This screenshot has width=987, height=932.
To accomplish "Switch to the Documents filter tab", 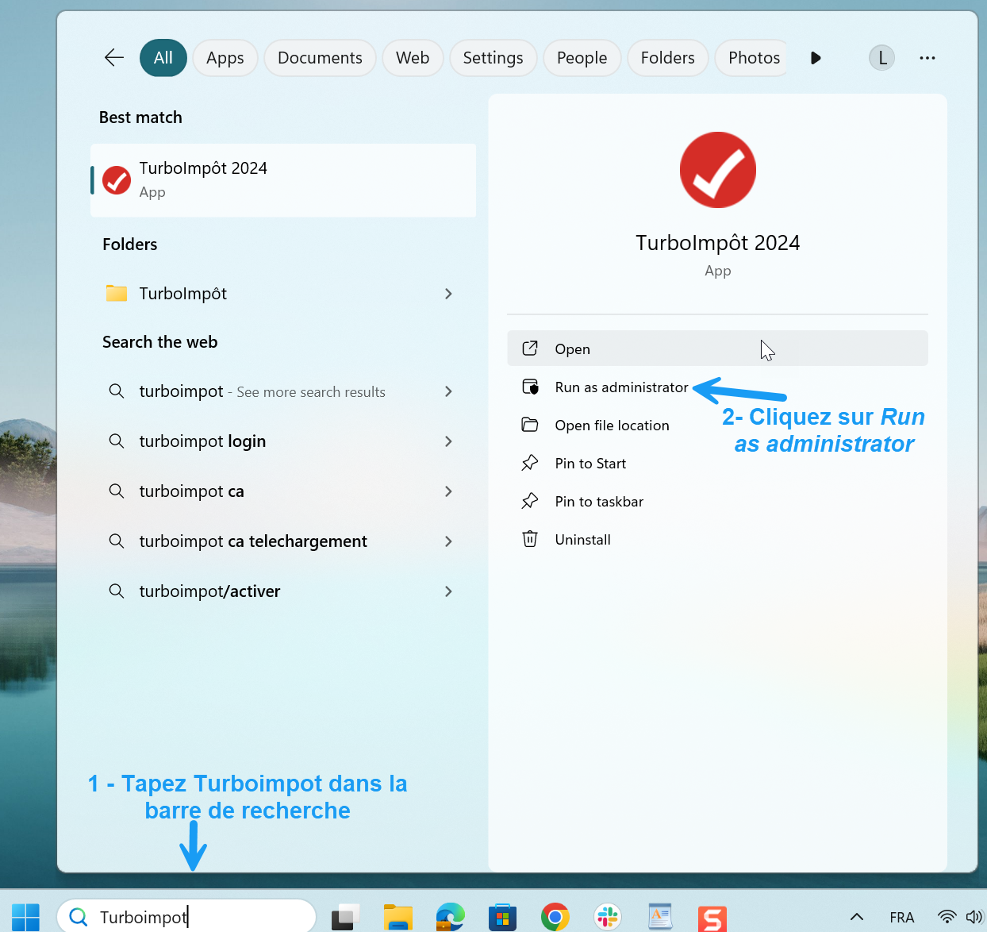I will (320, 58).
